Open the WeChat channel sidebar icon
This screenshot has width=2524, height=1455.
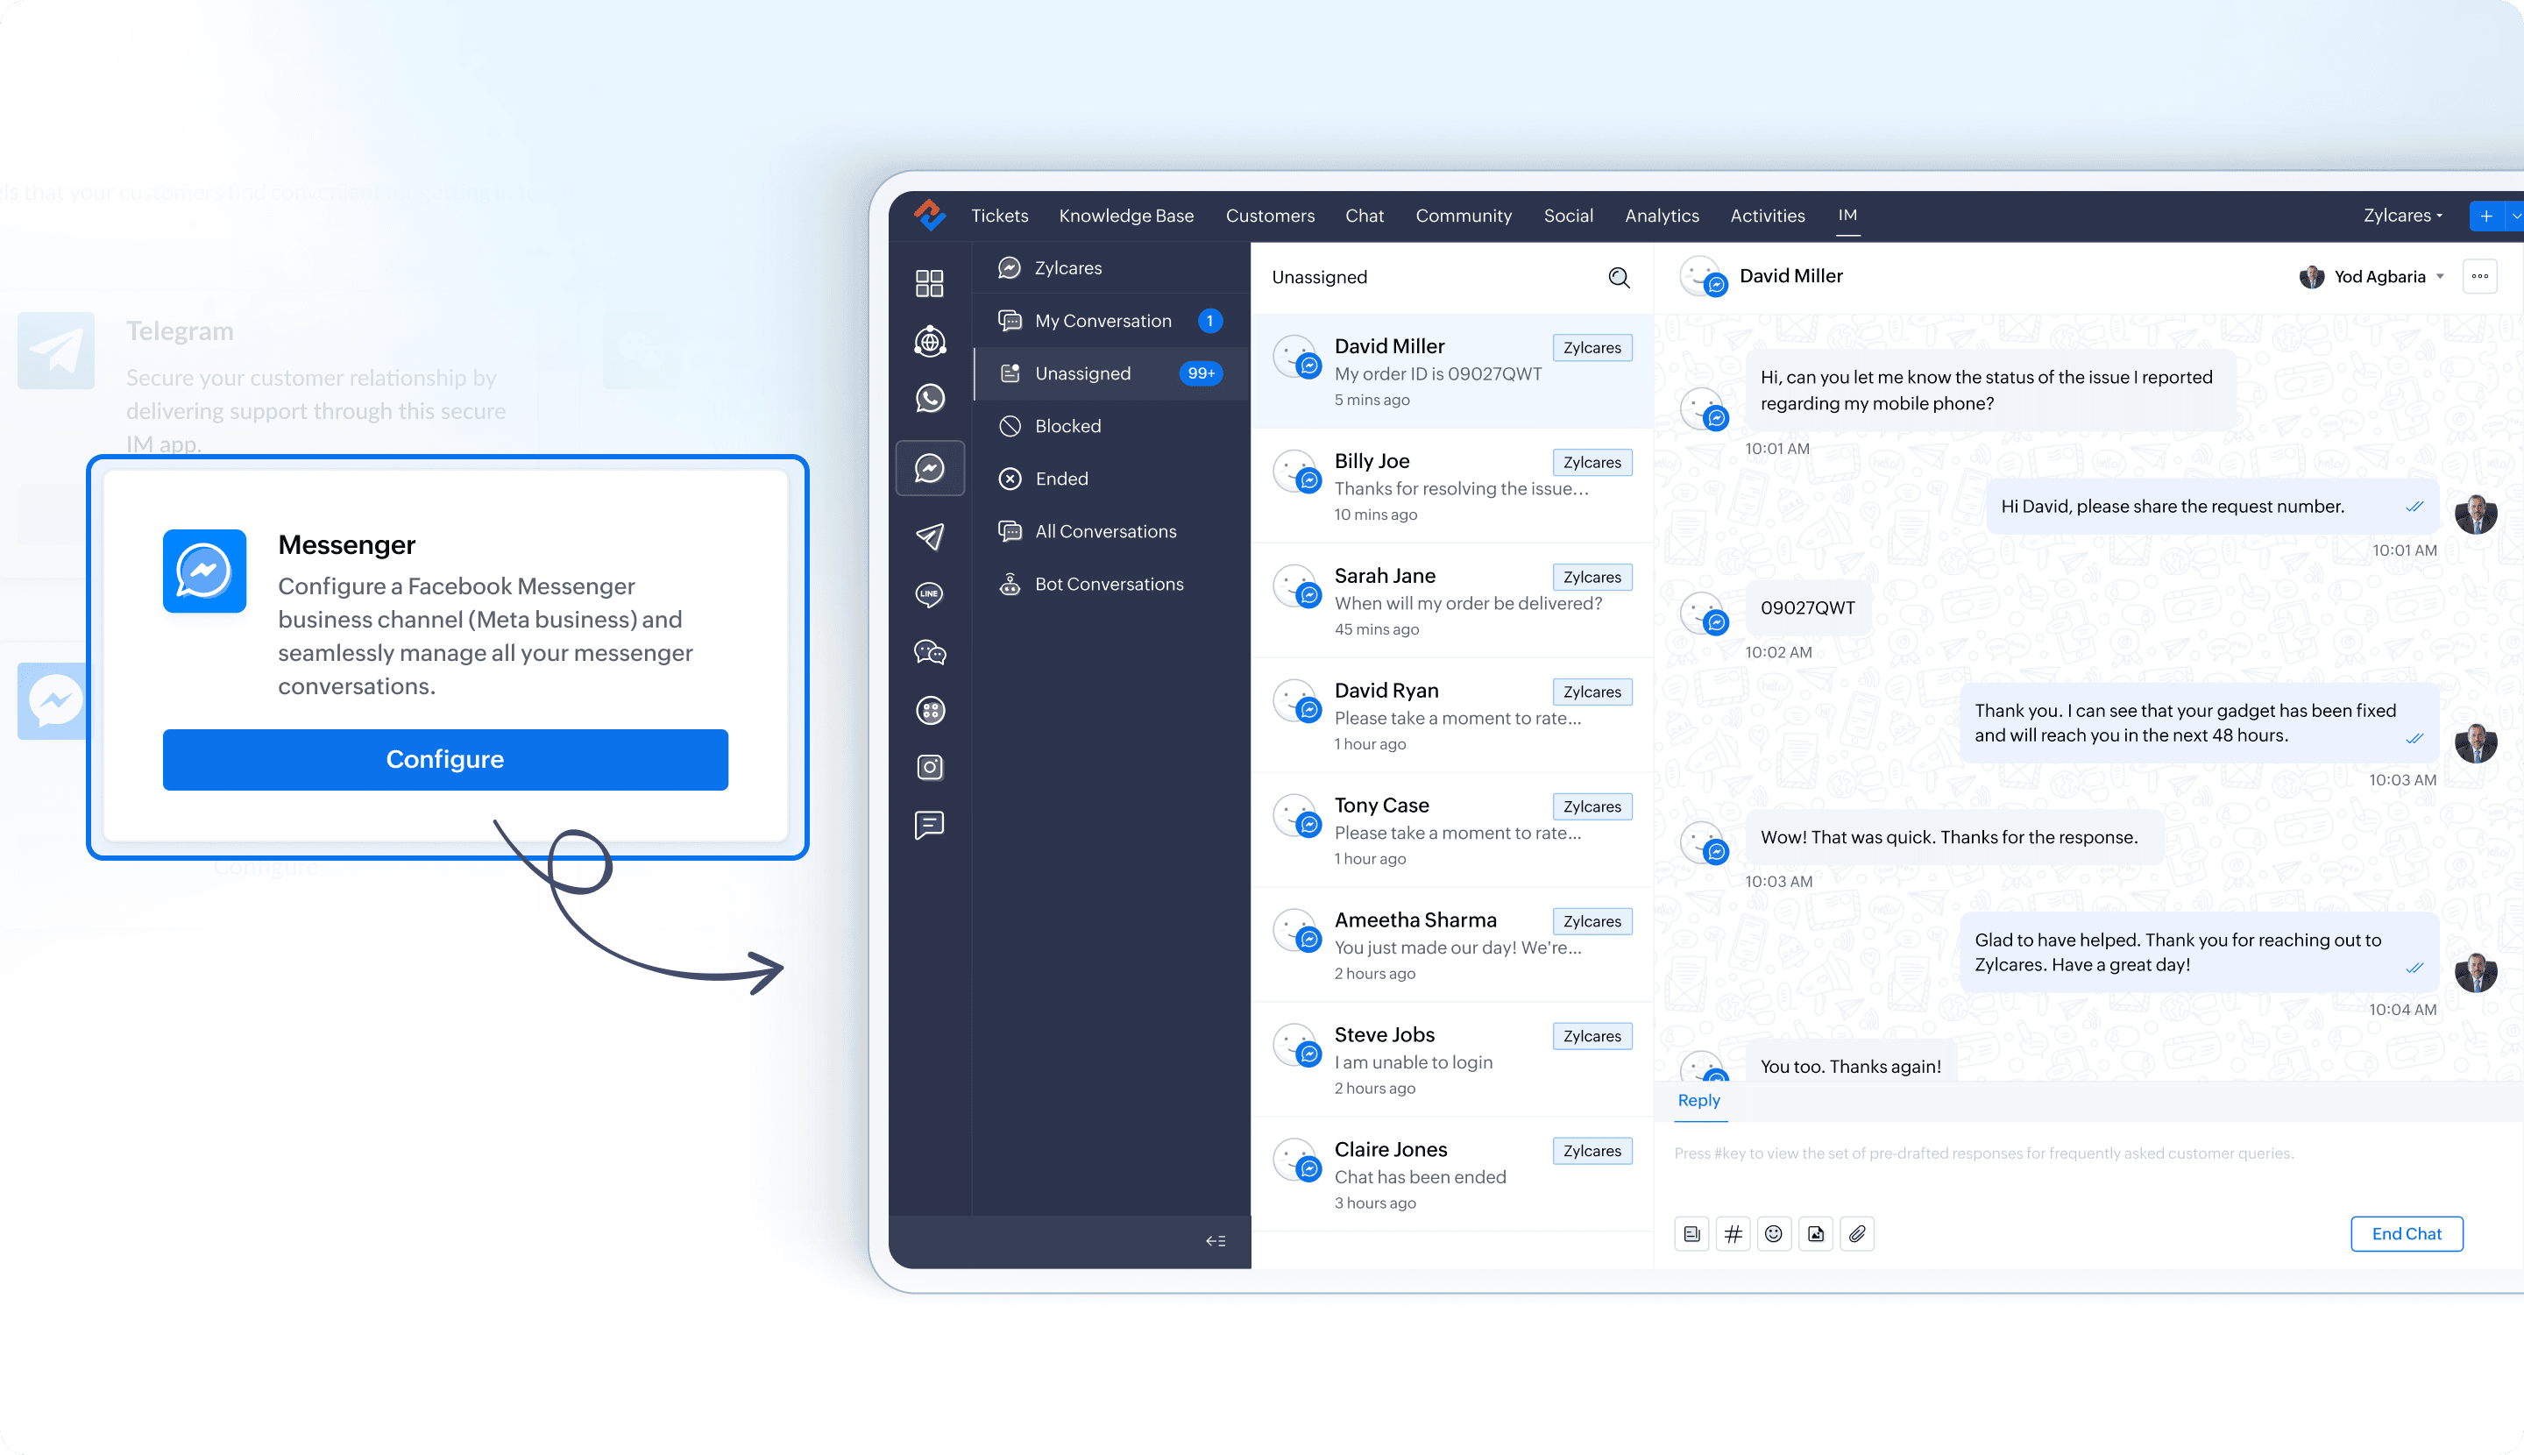pyautogui.click(x=929, y=652)
